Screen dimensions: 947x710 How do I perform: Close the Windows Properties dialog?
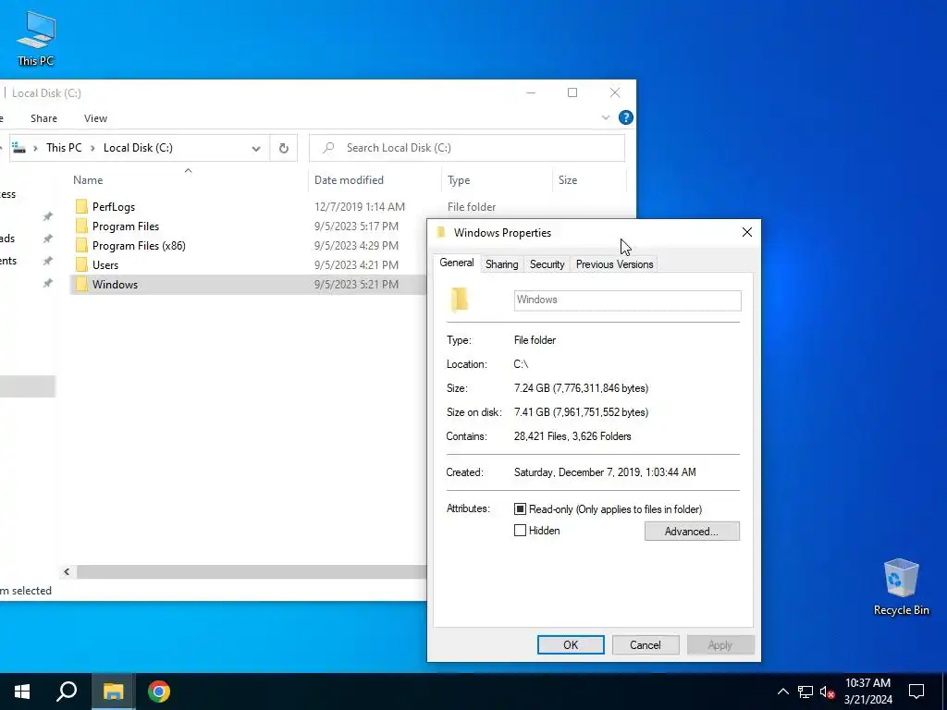coord(747,232)
